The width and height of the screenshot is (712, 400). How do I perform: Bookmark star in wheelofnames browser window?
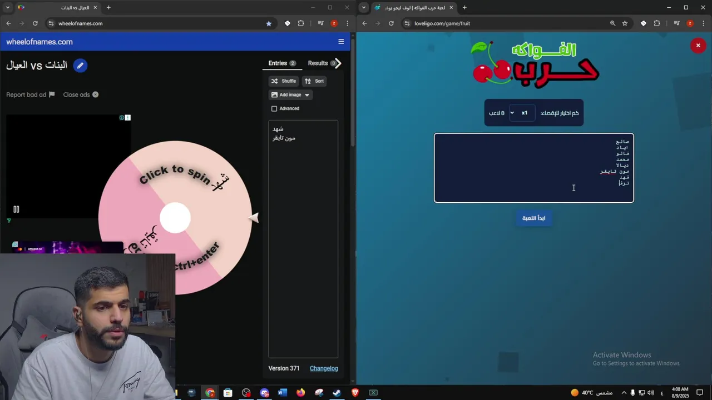(x=269, y=23)
